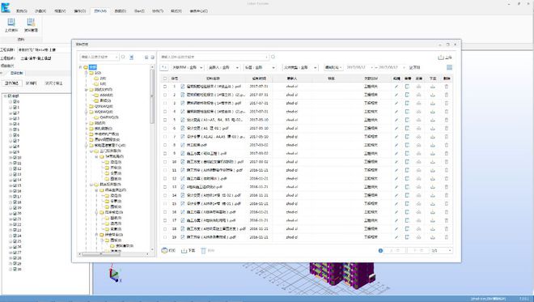Screen dimensions: 534x302
Task: Click the edit pencil icon in row 1
Action: [396, 87]
